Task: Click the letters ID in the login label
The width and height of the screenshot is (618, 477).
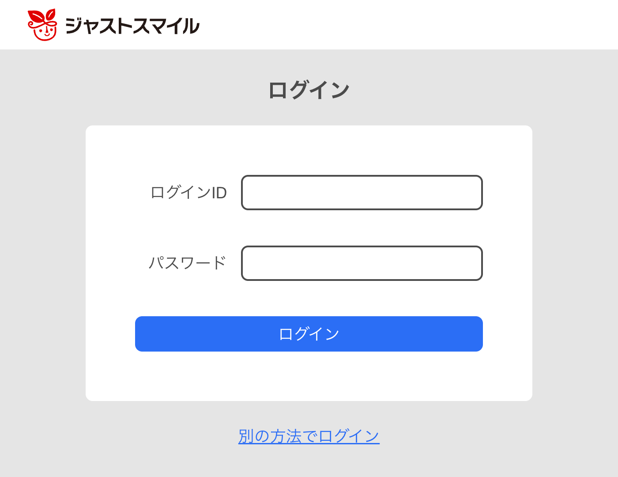Action: coord(219,193)
